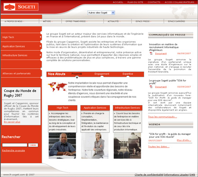Open the Espace presse menu
Viewport: 198px width, 177px height.
[143, 21]
